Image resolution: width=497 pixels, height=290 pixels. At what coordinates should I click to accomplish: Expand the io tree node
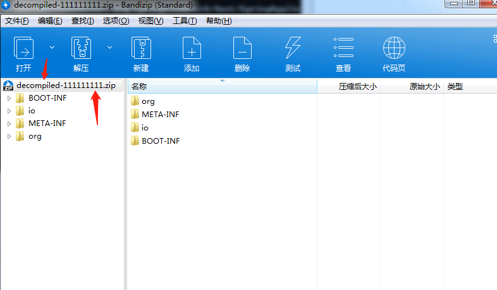(9, 111)
